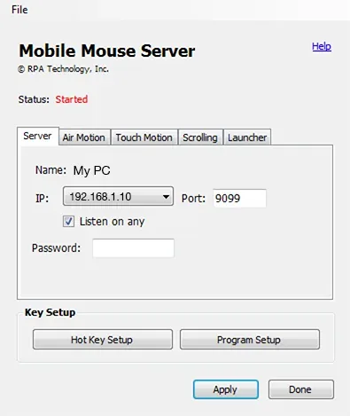Focus the Password field
This screenshot has width=350, height=416.
coord(133,248)
